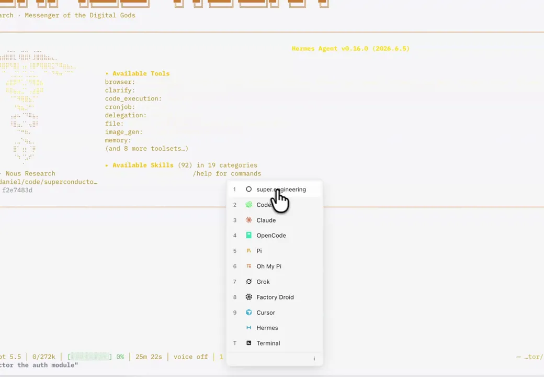
Task: Click the 'image_gen:' tool line
Action: pos(124,132)
